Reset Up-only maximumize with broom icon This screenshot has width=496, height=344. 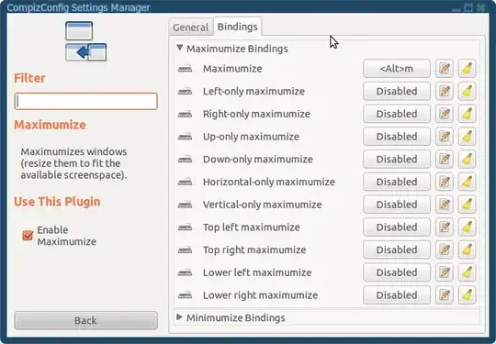(467, 137)
